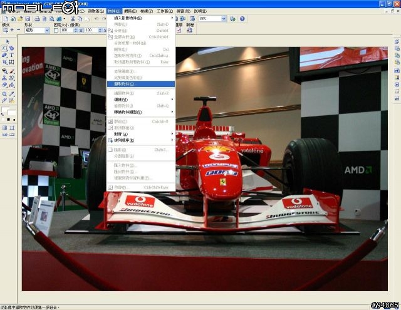Select the Zoom magnifier tool

tap(4, 94)
